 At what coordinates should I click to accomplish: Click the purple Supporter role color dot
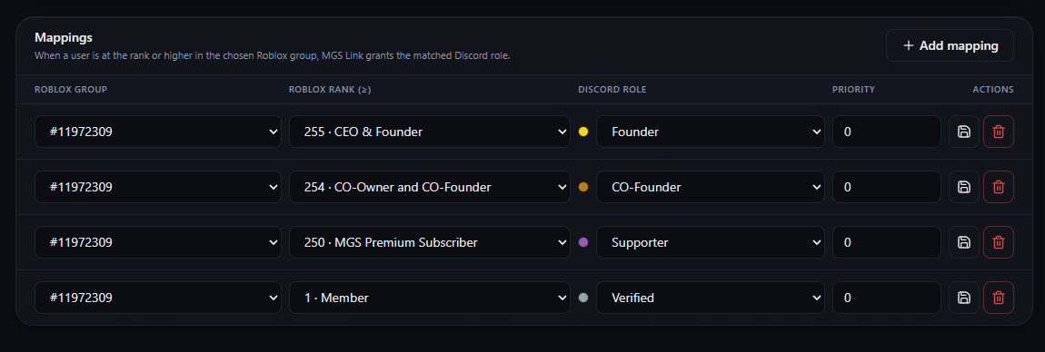click(583, 242)
